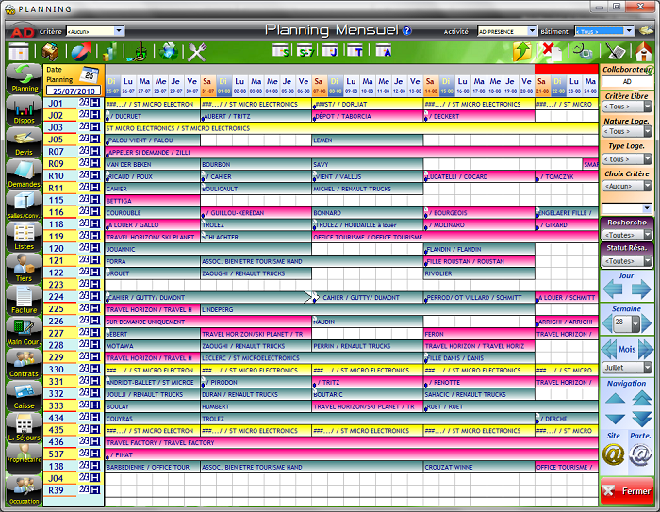This screenshot has width=660, height=512.
Task: Toggle the H marker for room 434
Action: [94, 418]
